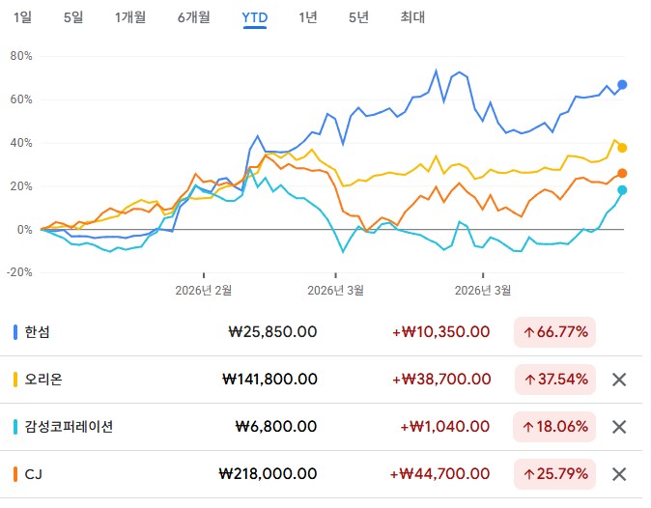Click the 40% y-axis label
This screenshot has width=651, height=508.
(21, 143)
